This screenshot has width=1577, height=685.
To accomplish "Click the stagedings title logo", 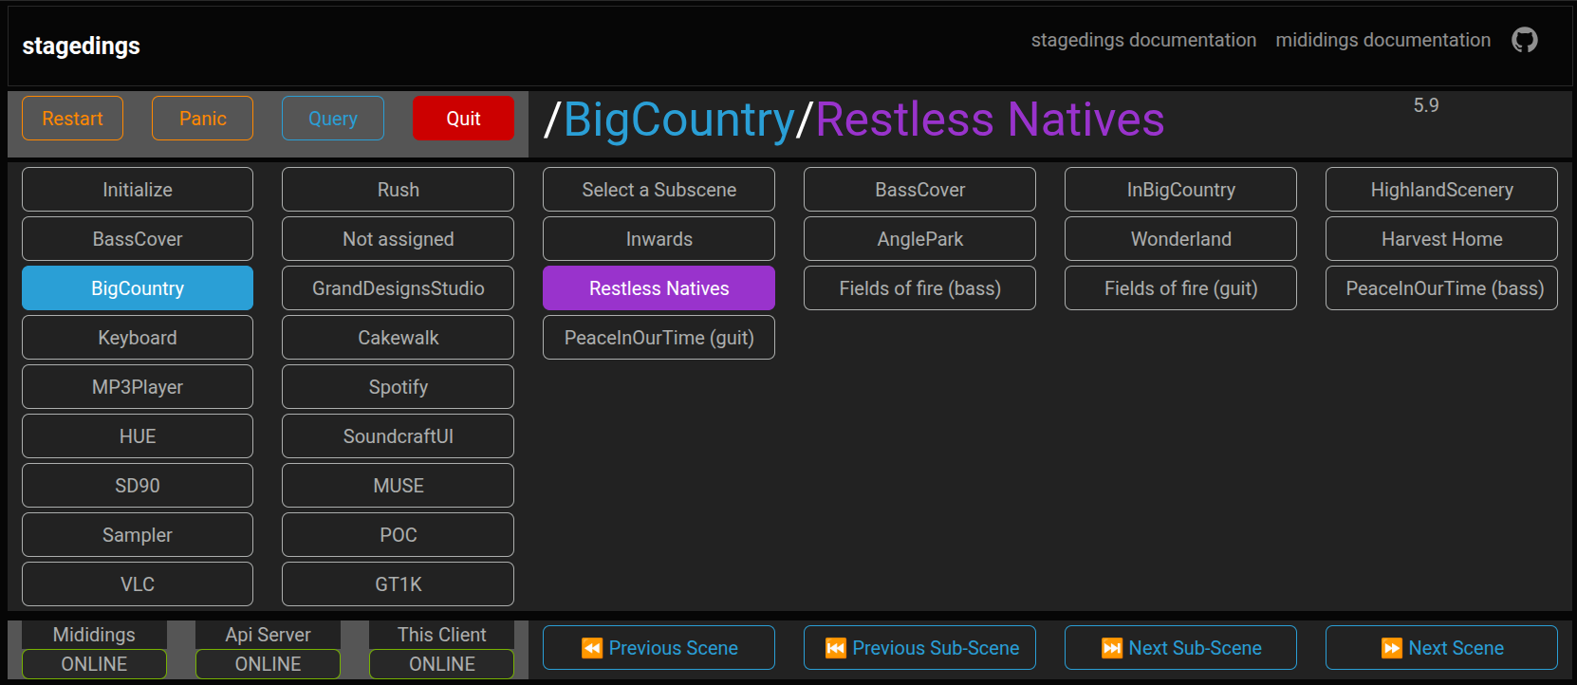I will 81,46.
